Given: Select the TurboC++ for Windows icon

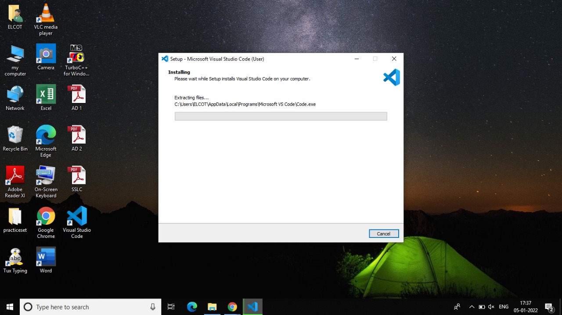Looking at the screenshot, I should click(x=76, y=61).
